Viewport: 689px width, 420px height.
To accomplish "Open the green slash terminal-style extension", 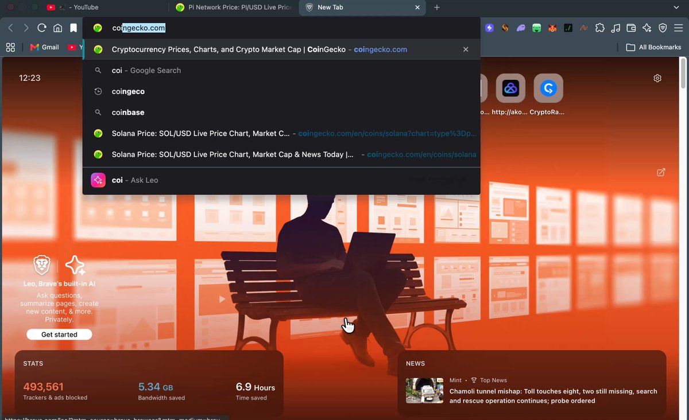I will click(x=568, y=28).
